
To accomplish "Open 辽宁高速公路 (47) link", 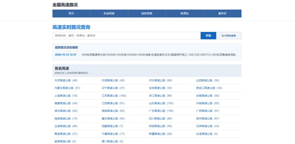I will click(x=113, y=88).
